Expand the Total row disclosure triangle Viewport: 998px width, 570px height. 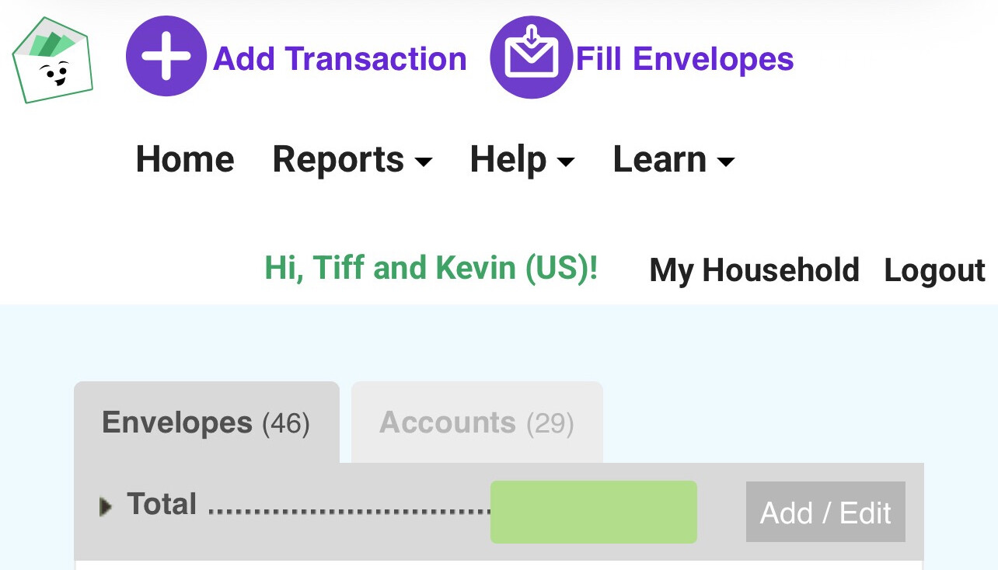tap(106, 507)
